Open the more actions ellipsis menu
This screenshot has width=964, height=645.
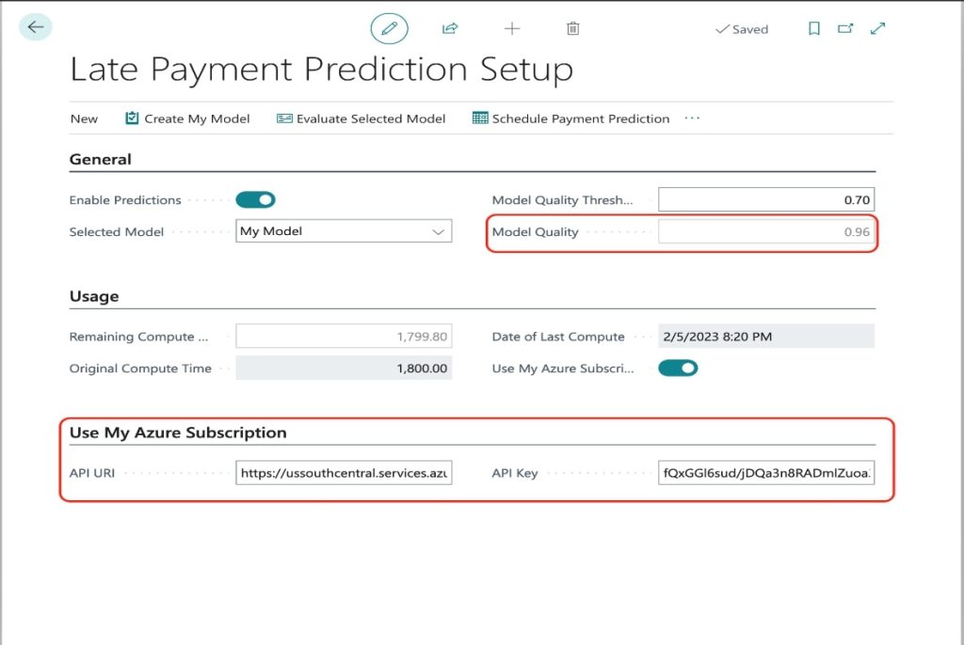point(692,118)
